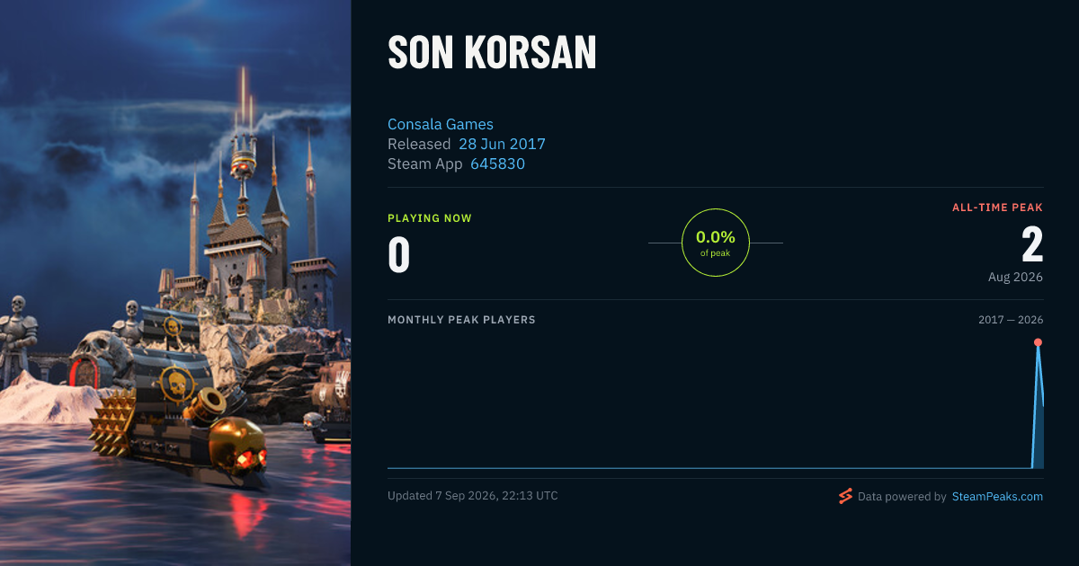The image size is (1079, 566).
Task: Open the Consala Games developer link
Action: coord(441,124)
